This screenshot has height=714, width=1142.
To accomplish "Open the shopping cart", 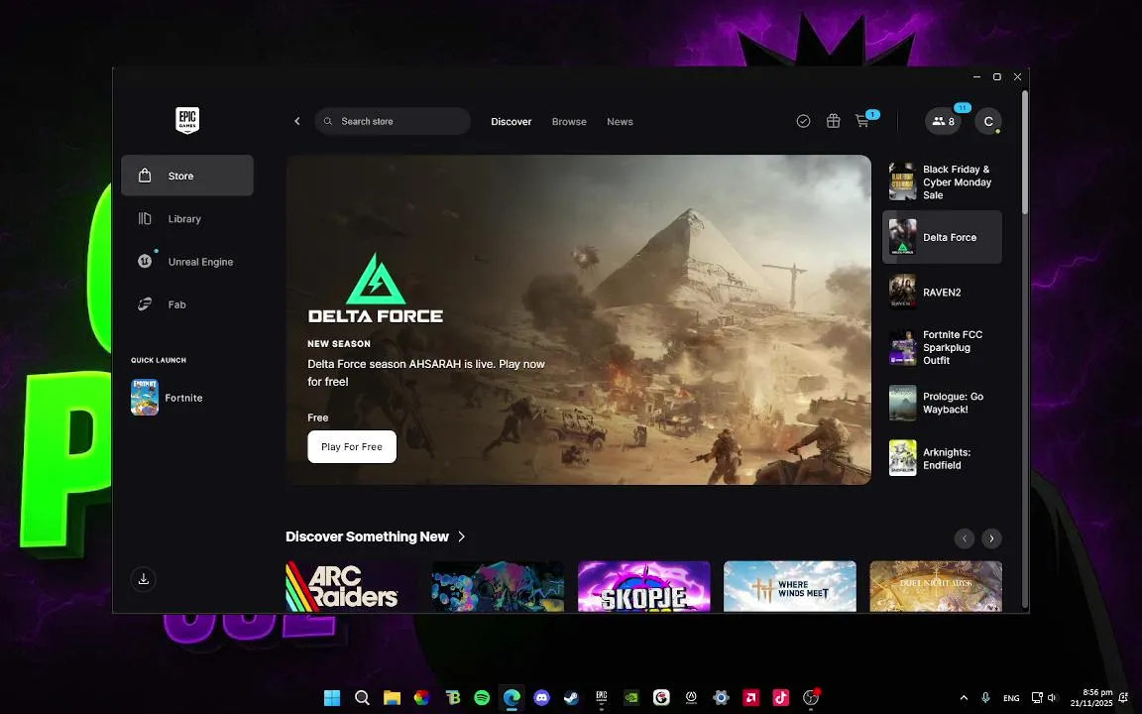I will point(863,121).
